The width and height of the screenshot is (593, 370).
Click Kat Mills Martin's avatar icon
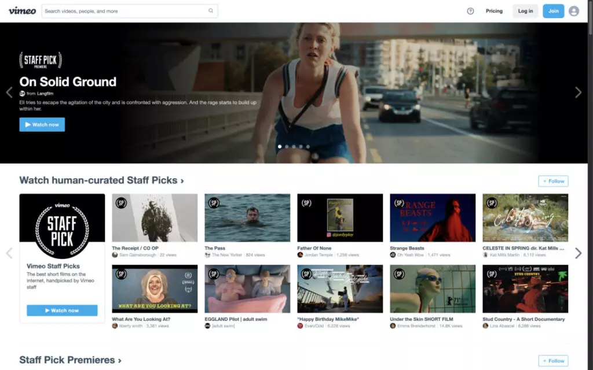(x=485, y=255)
